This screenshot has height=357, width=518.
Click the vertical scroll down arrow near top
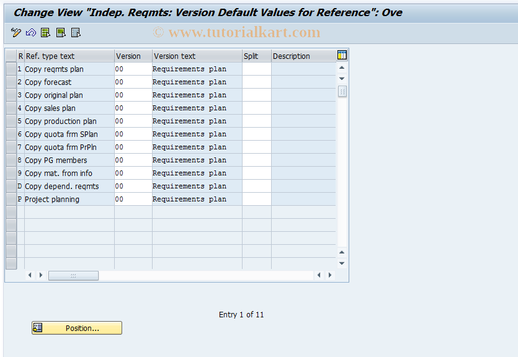point(342,79)
